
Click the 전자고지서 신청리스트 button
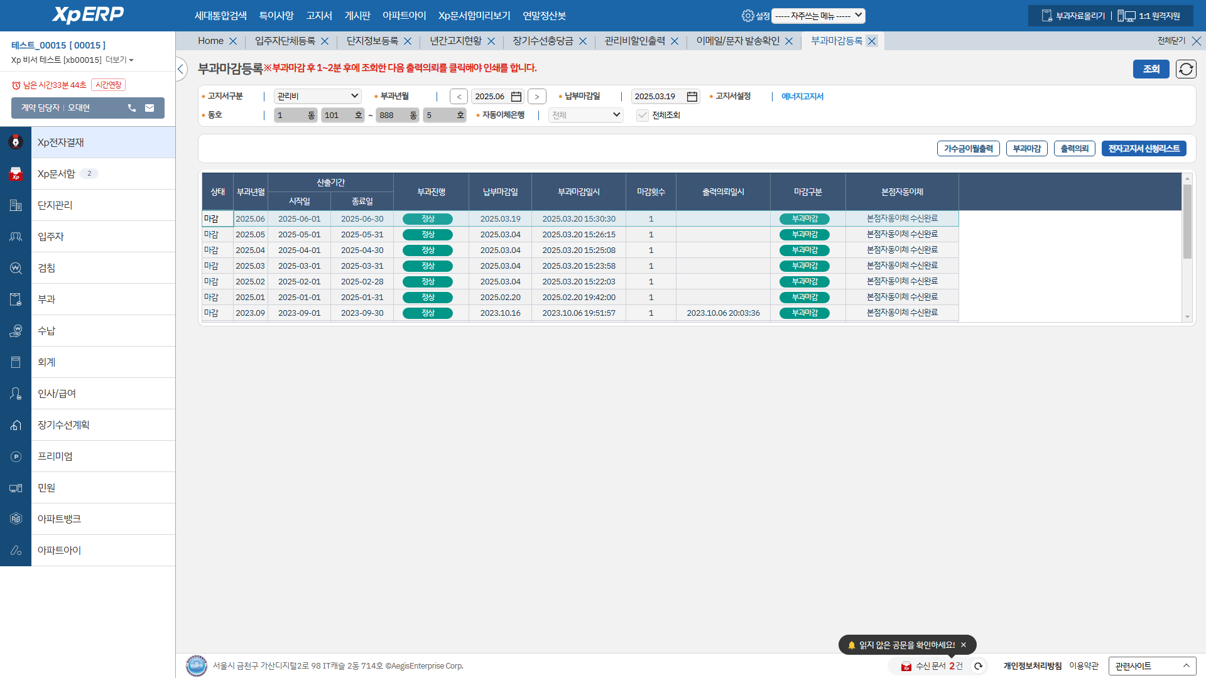click(1143, 149)
